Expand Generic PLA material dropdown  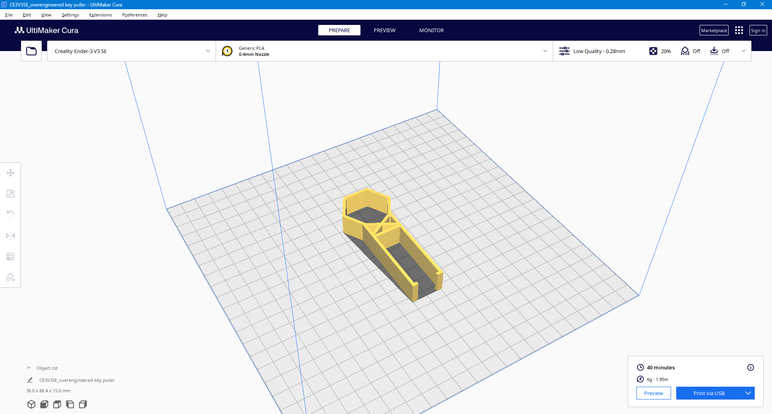pos(545,51)
